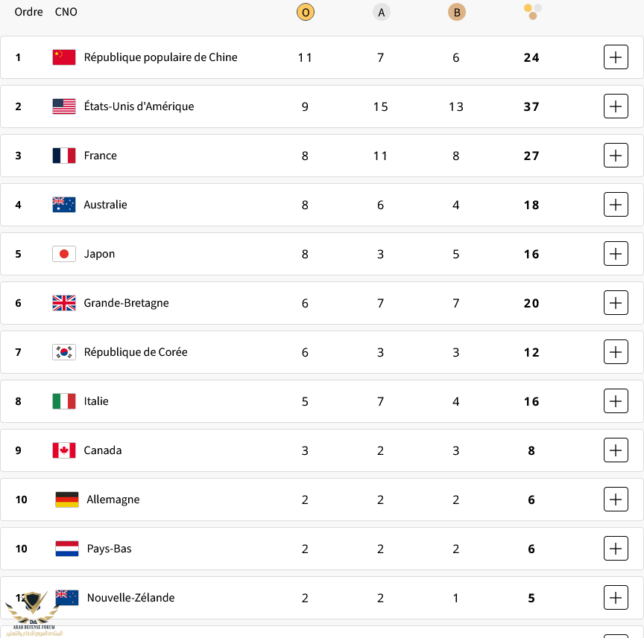Viewport: 644px width, 638px height.
Task: Click the silver medal A column icon
Action: pyautogui.click(x=381, y=13)
